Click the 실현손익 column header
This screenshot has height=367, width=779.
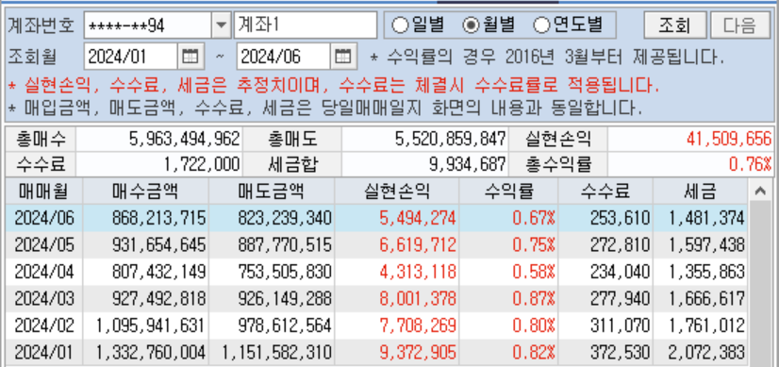[397, 191]
